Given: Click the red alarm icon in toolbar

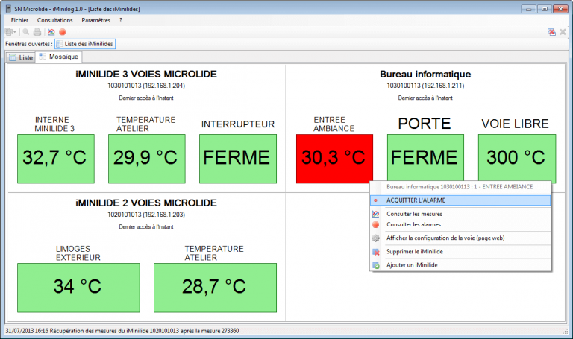Looking at the screenshot, I should (x=62, y=32).
